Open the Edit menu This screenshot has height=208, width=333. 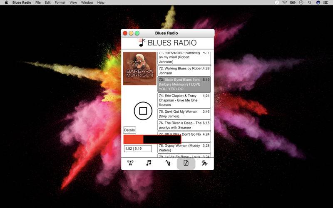(x=47, y=2)
